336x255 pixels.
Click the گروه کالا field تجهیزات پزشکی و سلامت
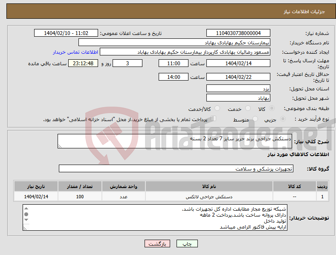[176, 168]
